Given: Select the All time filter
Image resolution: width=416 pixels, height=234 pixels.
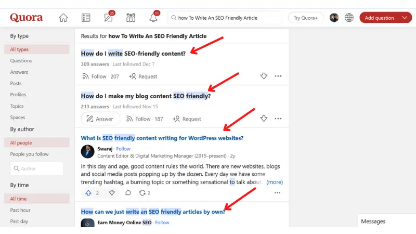Looking at the screenshot, I should [37, 199].
